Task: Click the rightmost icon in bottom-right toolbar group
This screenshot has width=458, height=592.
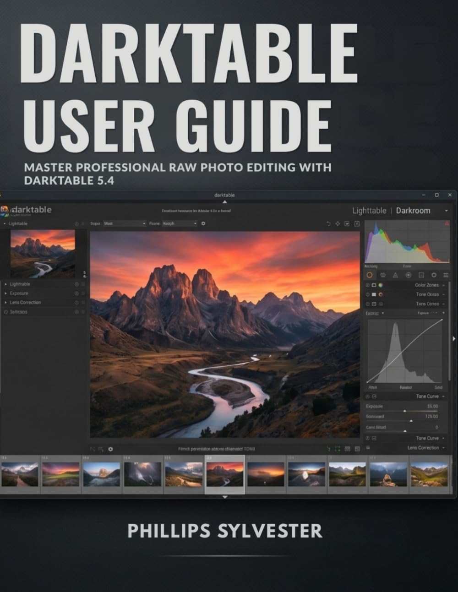Action: pyautogui.click(x=357, y=449)
